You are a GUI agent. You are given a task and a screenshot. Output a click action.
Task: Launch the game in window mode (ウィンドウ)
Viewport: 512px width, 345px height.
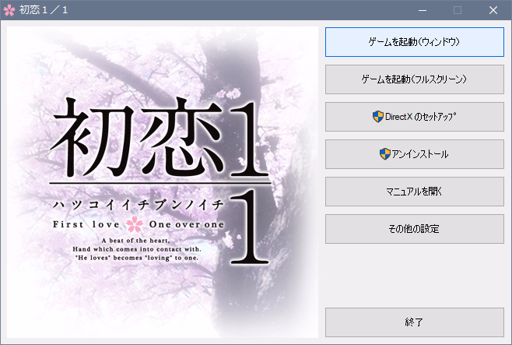(x=415, y=42)
